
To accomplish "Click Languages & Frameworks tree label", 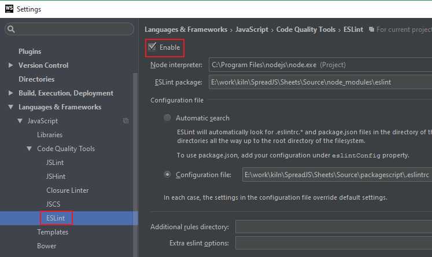I will 60,107.
